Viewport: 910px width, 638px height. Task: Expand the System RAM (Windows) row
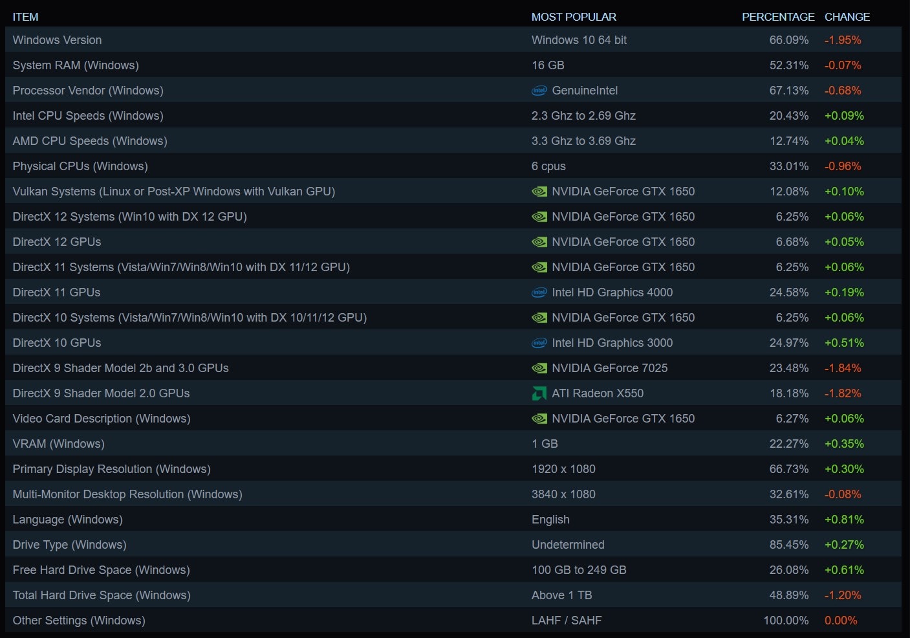click(x=453, y=65)
